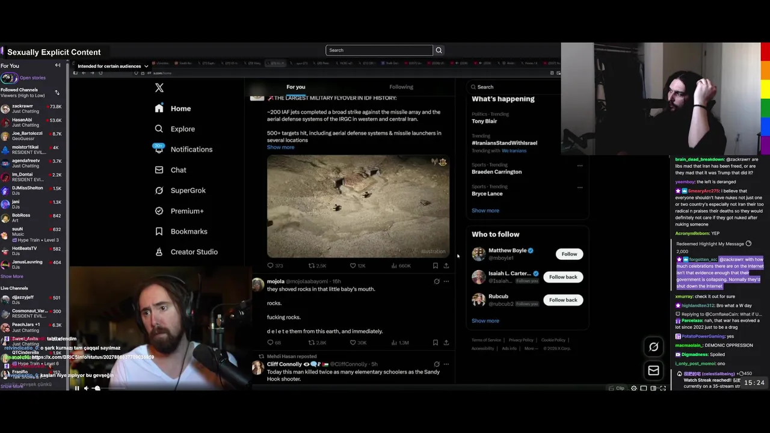Viewport: 770px width, 433px height.
Task: Open Chat in X sidebar
Action: [x=170, y=170]
